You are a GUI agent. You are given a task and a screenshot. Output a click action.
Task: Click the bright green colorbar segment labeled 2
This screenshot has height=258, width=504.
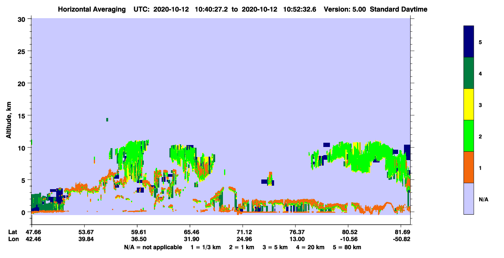(x=469, y=136)
